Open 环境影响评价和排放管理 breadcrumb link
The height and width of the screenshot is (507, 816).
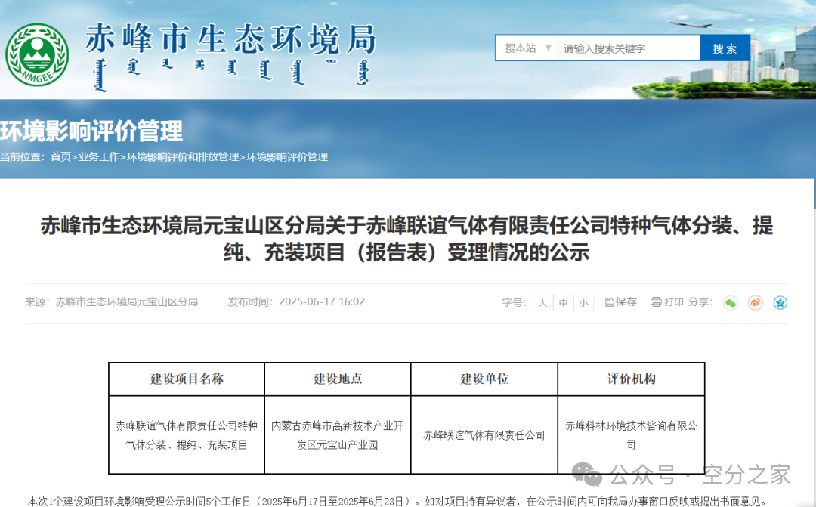click(x=183, y=156)
